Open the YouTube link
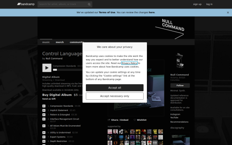This screenshot has width=232, height=145. coord(174,118)
